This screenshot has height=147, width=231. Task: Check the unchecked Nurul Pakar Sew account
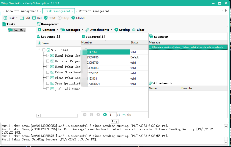[x=48, y=67]
